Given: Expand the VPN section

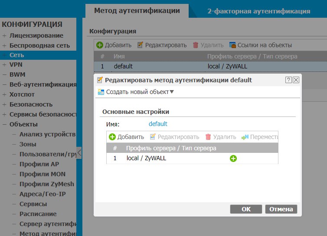Looking at the screenshot, I should pos(4,65).
